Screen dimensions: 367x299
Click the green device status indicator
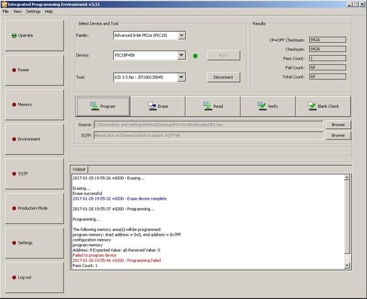(195, 56)
